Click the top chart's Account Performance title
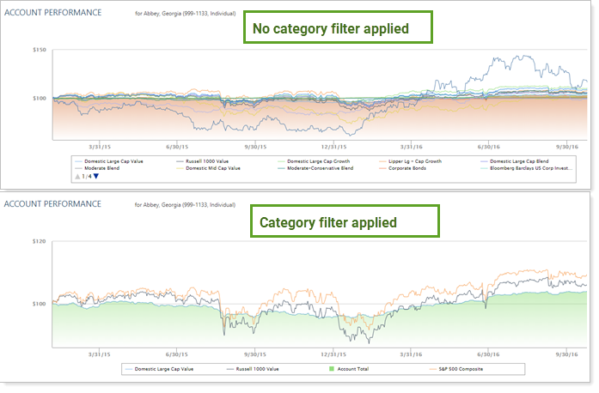The width and height of the screenshot is (599, 393). pos(53,14)
